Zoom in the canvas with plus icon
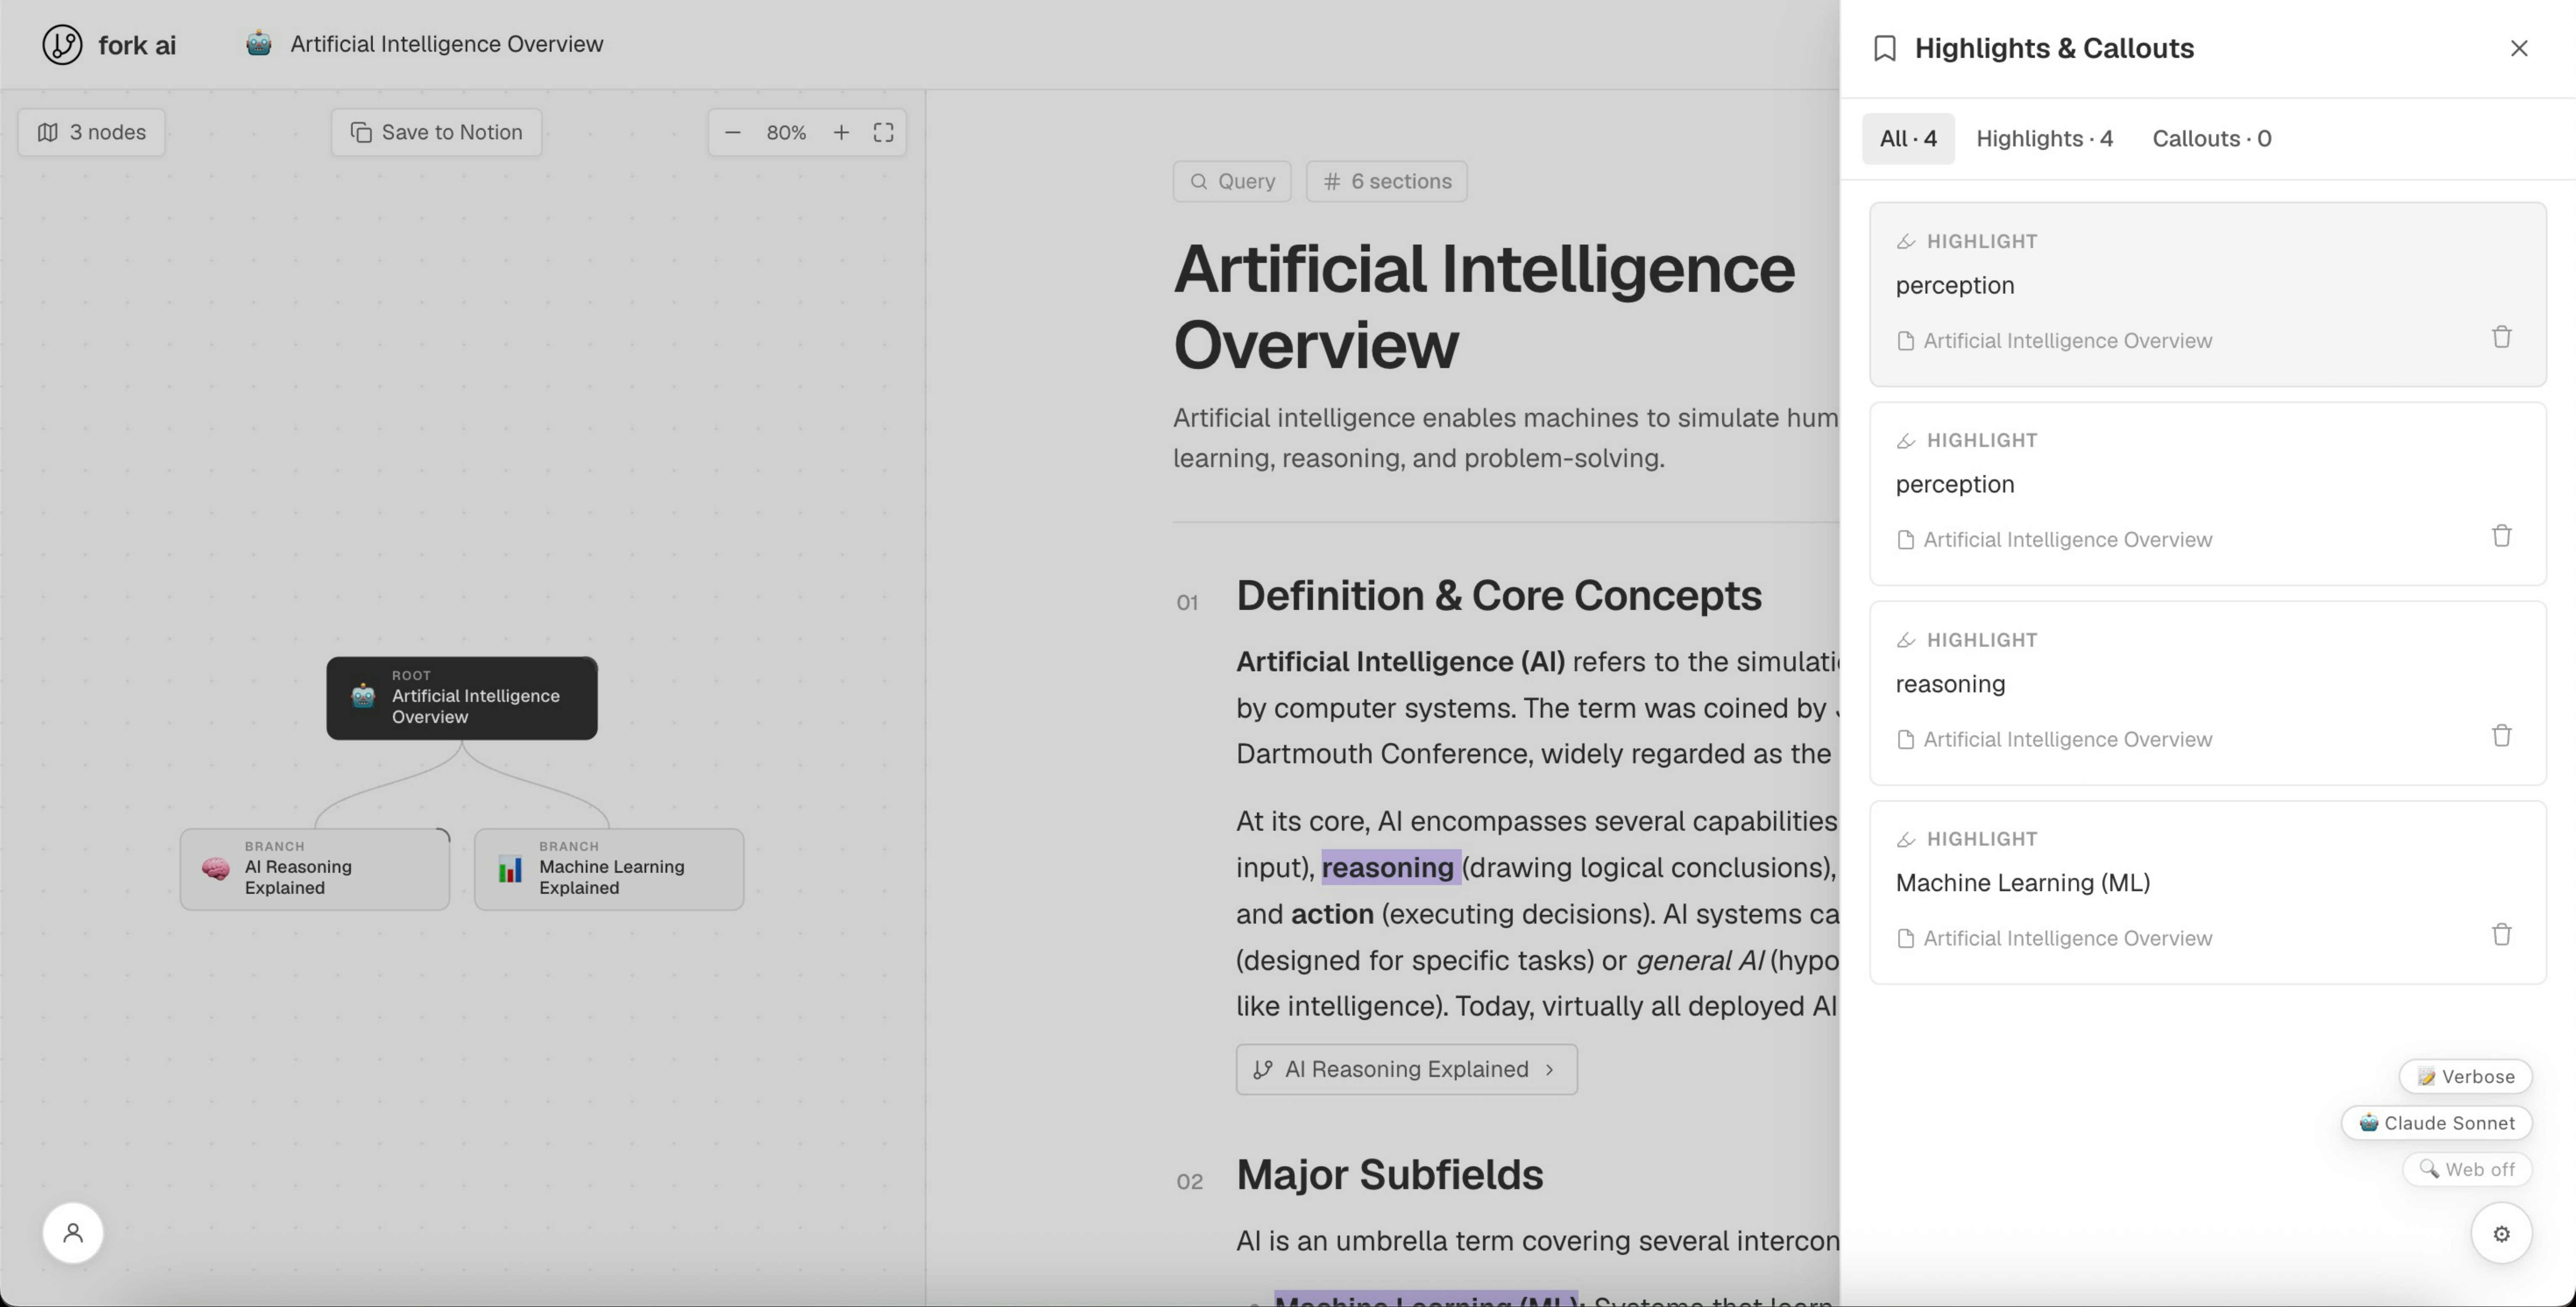 (841, 132)
